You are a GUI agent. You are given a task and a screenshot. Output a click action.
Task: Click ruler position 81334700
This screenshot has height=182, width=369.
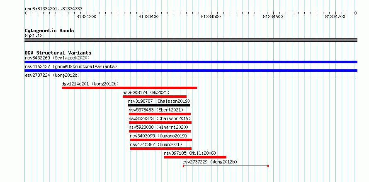click(x=335, y=17)
